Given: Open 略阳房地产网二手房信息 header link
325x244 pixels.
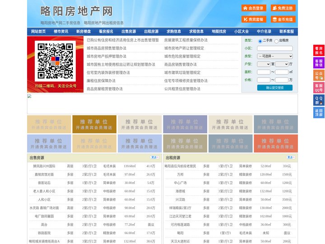Looking at the screenshot, I should tap(60, 23).
